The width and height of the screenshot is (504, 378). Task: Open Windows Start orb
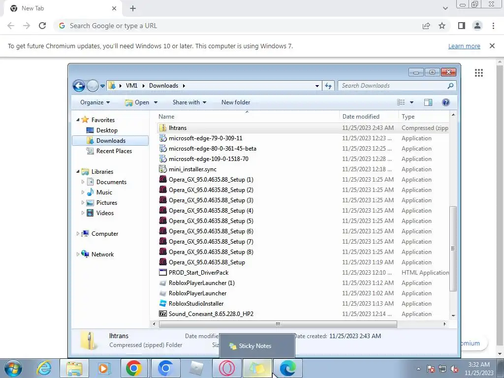(13, 368)
